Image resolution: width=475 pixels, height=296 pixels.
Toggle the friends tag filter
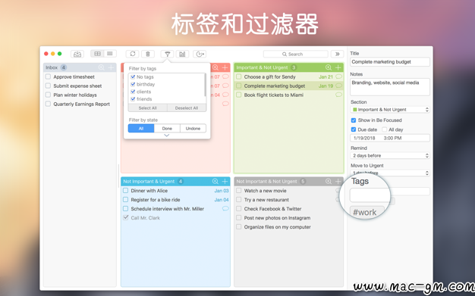tap(133, 99)
